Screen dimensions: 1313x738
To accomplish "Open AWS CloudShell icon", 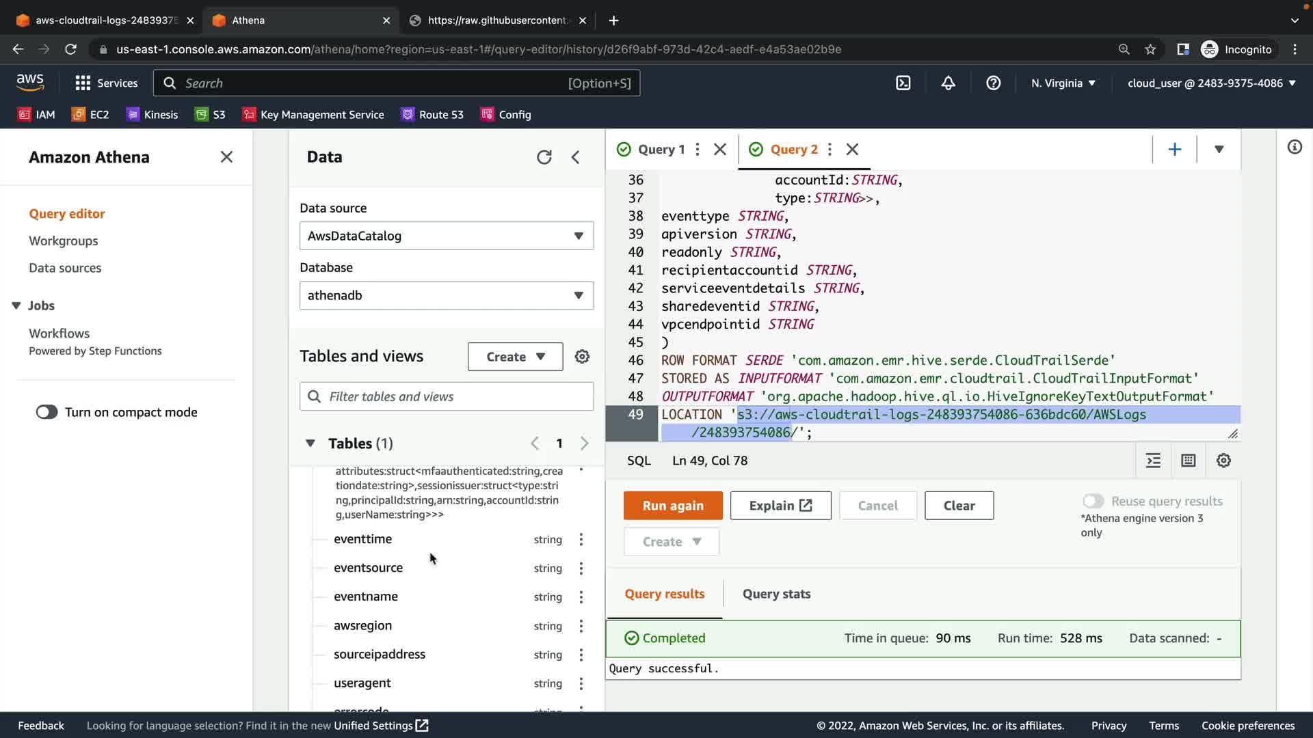I will 903,83.
